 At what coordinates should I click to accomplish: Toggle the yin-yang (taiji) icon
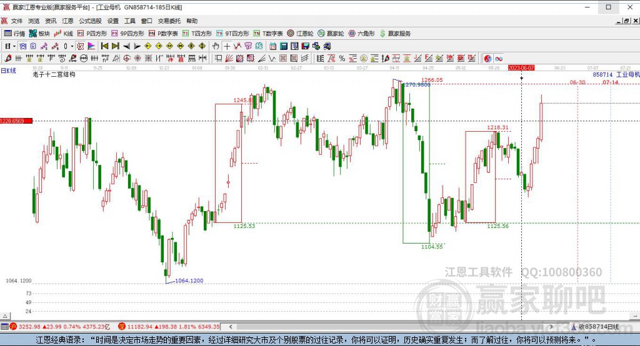tap(487, 58)
